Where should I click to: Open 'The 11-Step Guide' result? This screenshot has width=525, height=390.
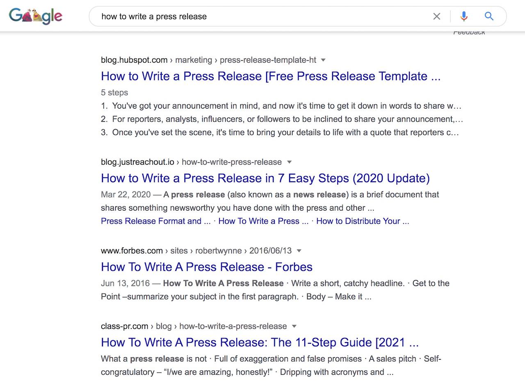point(260,342)
